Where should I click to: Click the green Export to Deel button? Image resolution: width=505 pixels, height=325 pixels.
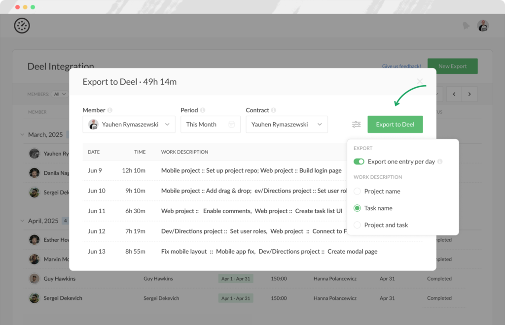[395, 125]
